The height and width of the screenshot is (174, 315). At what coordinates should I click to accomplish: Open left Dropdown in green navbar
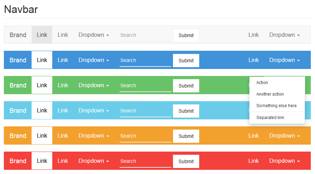click(94, 85)
